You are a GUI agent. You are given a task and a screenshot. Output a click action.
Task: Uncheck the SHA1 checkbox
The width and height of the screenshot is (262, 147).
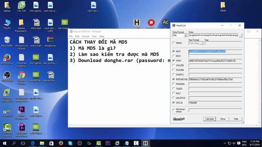point(174,60)
